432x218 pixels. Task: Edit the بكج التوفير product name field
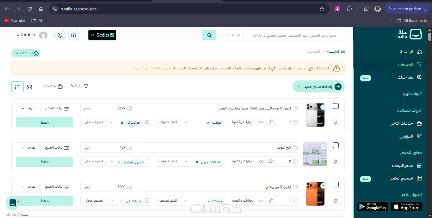(219, 147)
